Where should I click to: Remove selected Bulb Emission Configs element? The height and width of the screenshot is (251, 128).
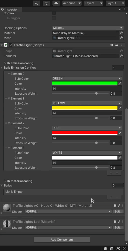point(117,173)
